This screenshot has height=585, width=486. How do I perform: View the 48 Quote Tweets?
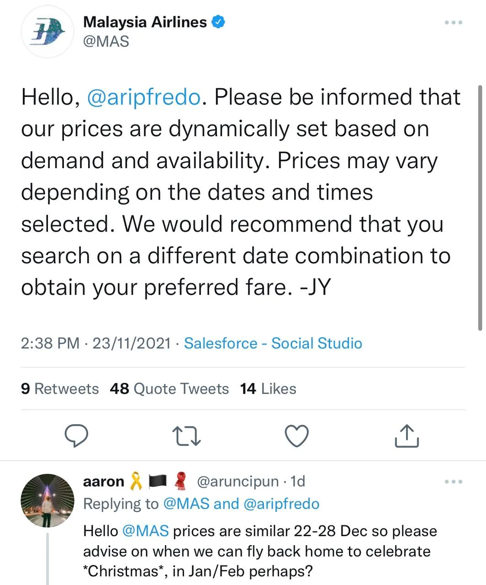pos(169,388)
